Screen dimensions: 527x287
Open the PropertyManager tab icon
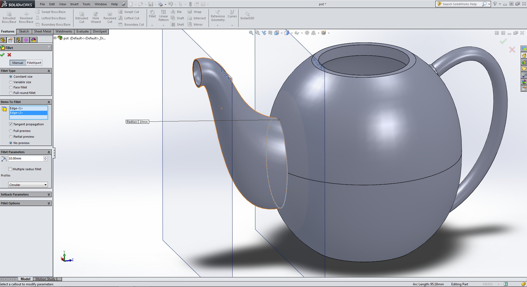coord(10,40)
